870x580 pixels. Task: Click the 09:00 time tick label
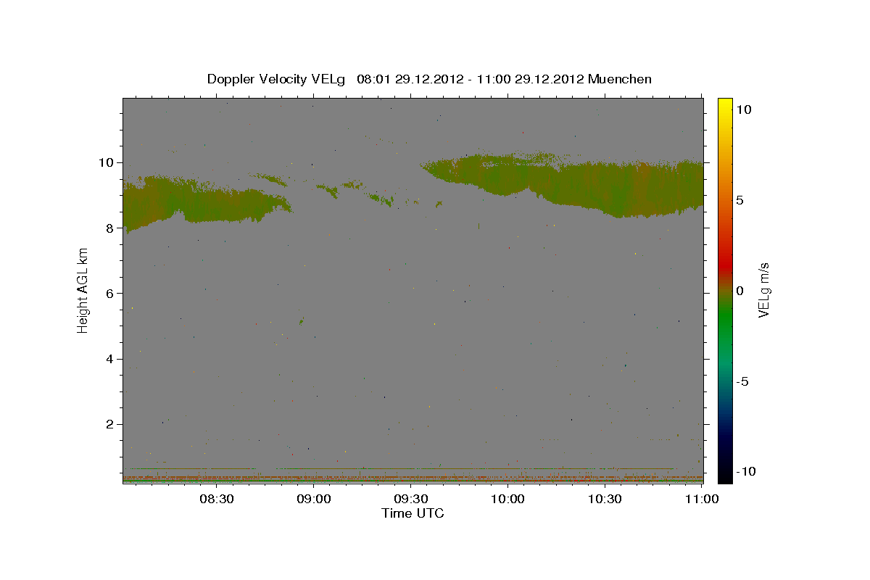click(x=314, y=499)
